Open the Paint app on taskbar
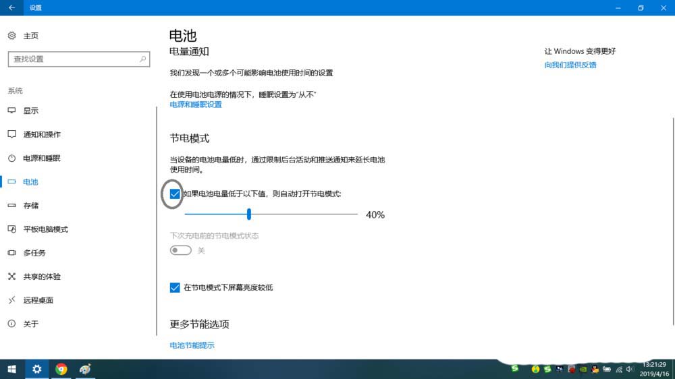 [x=85, y=369]
